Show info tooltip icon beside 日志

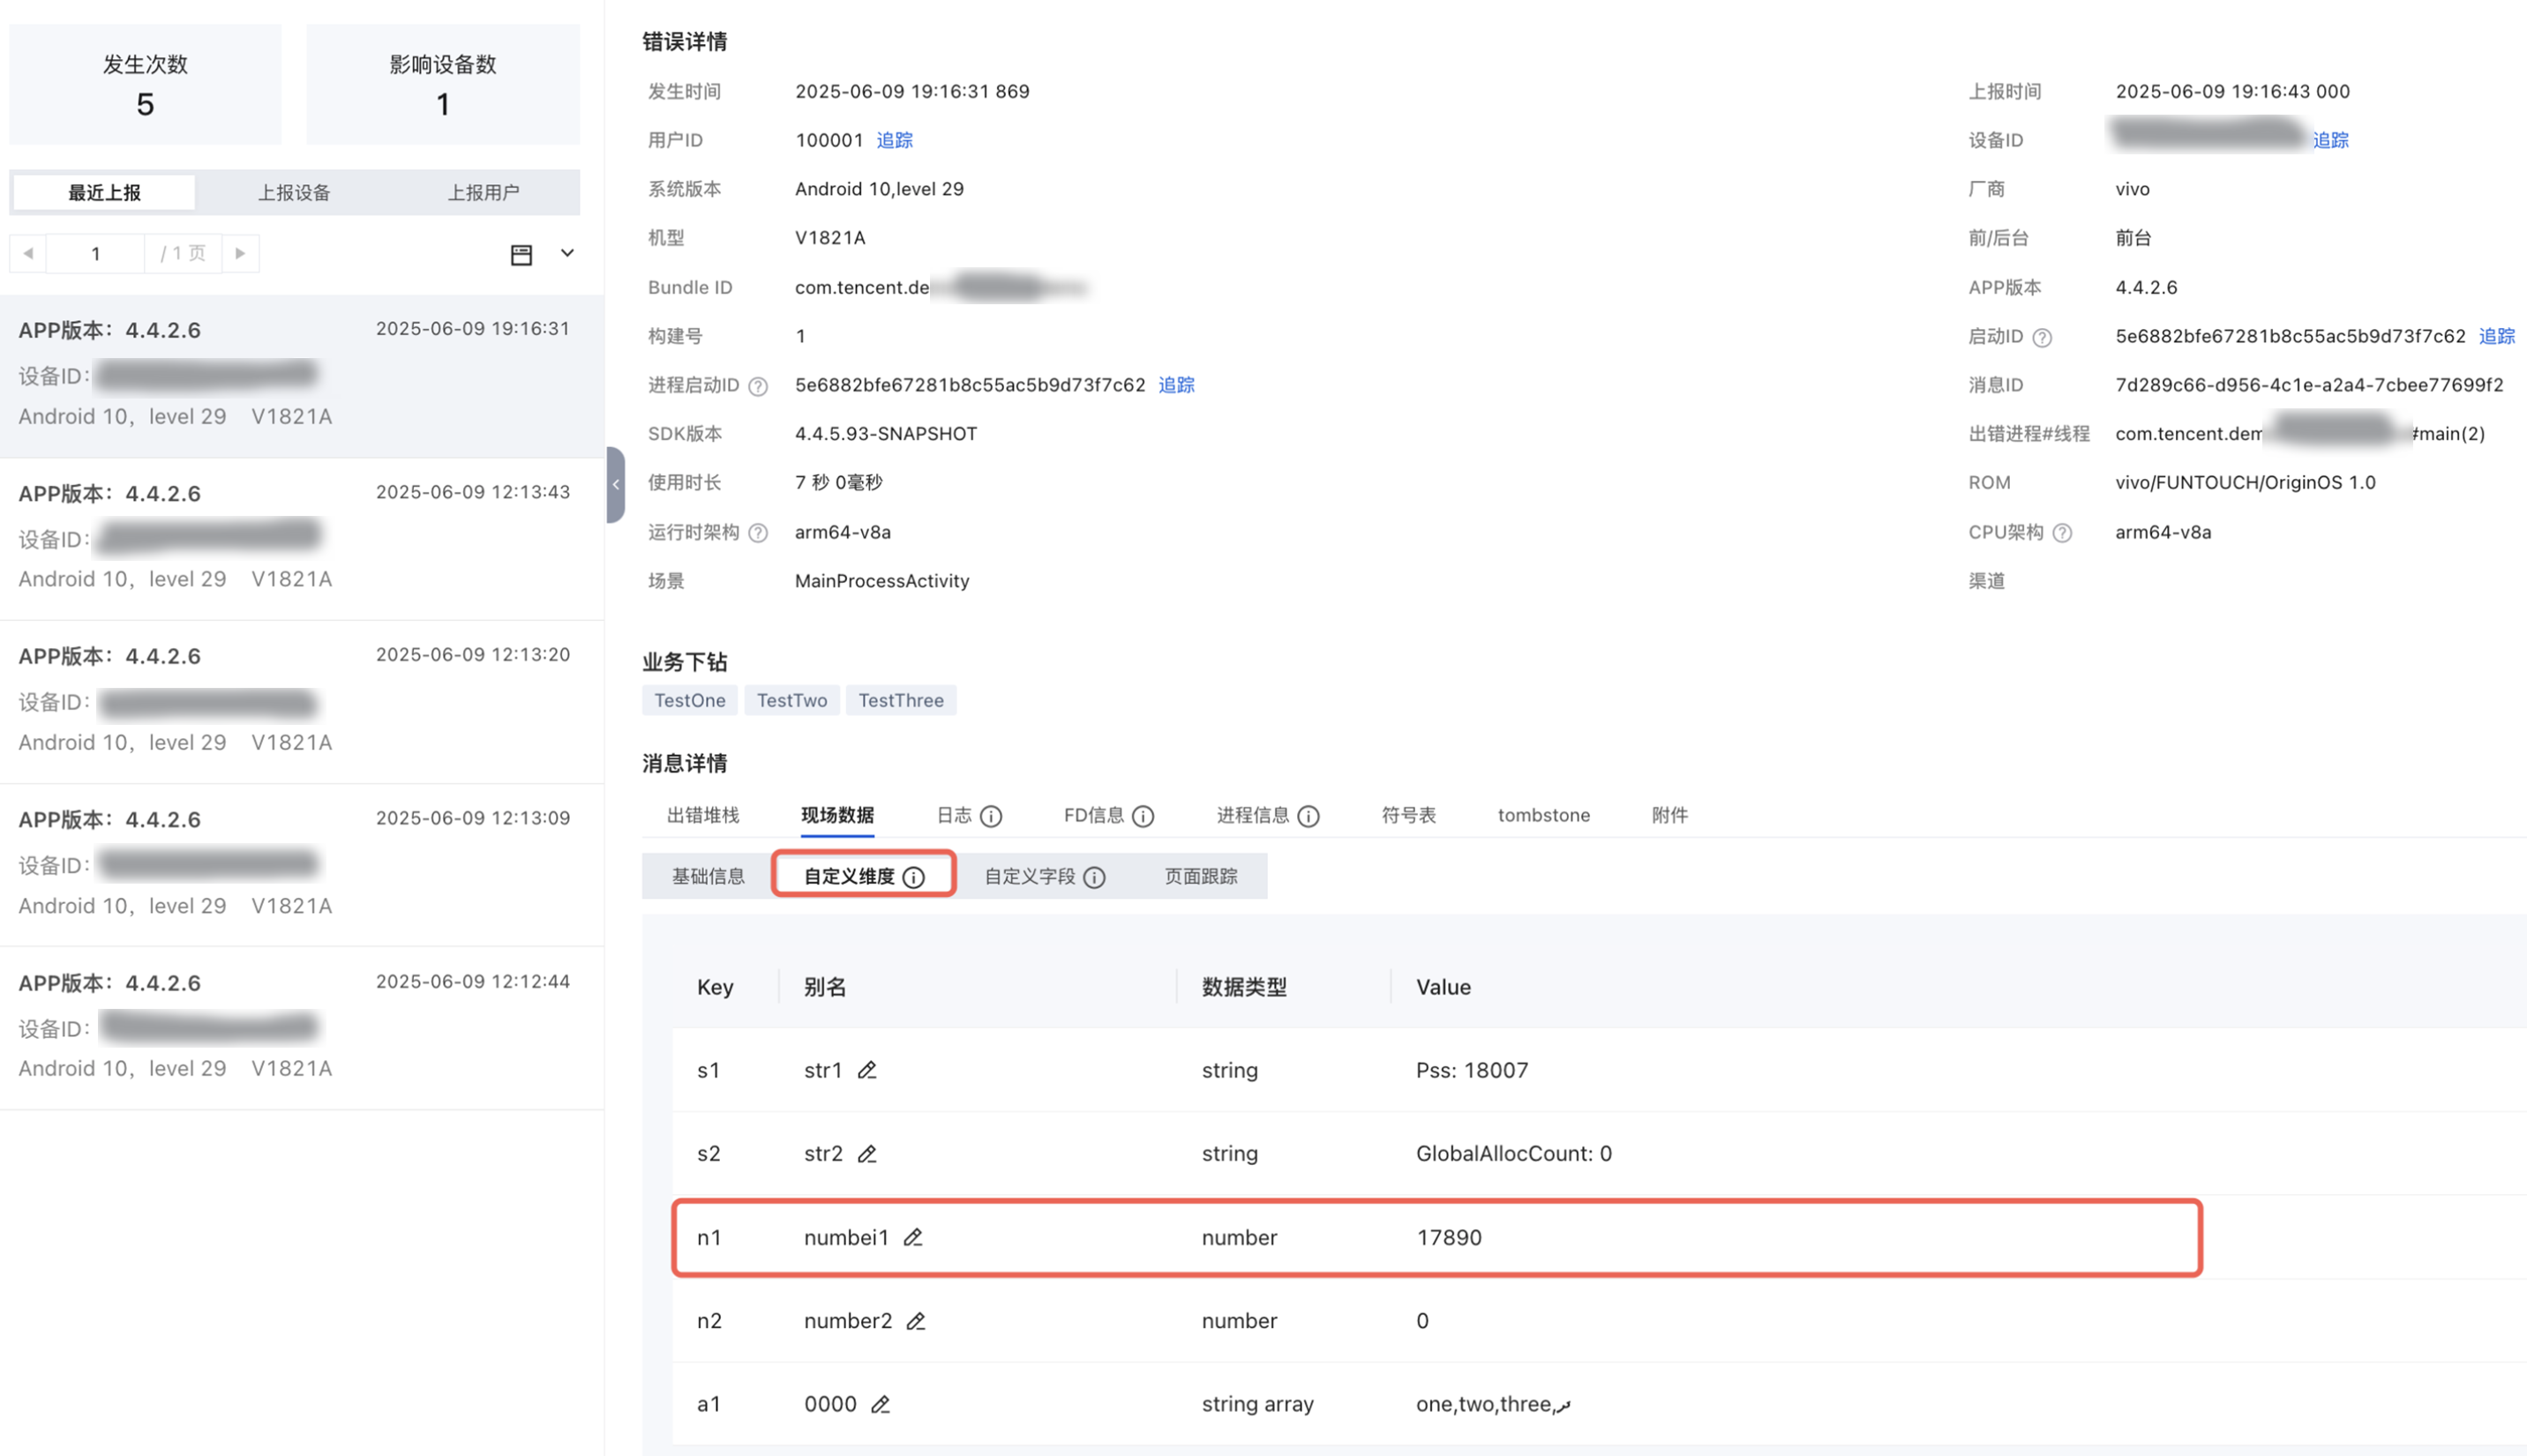pos(990,816)
